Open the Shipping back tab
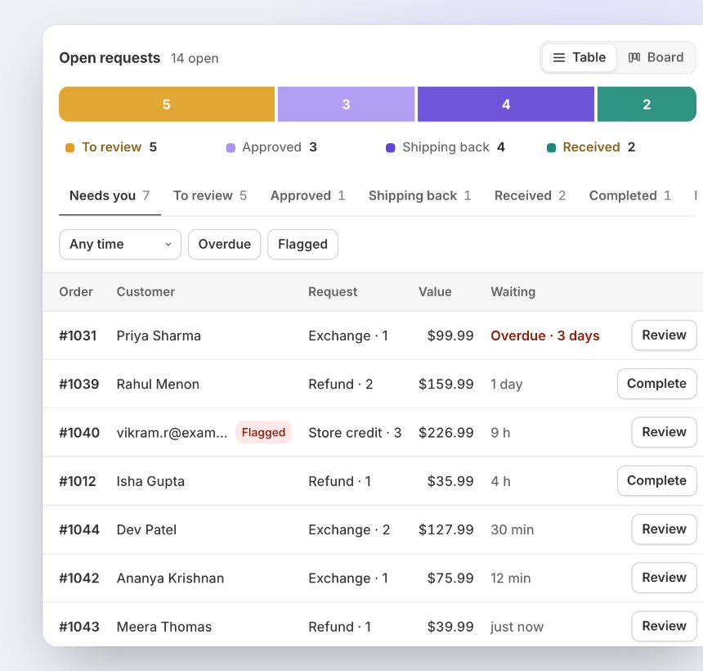The height and width of the screenshot is (671, 703). pyautogui.click(x=419, y=196)
